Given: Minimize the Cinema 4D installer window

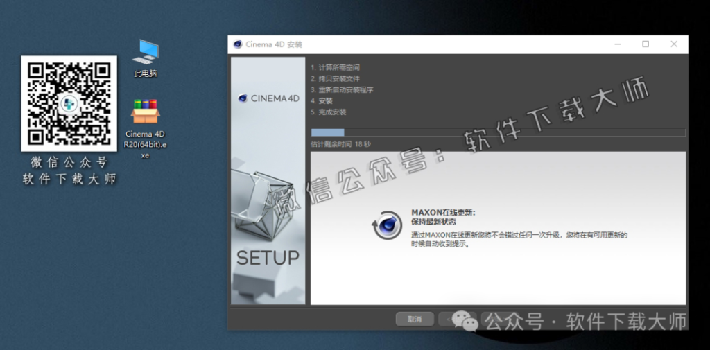Looking at the screenshot, I should (x=618, y=44).
